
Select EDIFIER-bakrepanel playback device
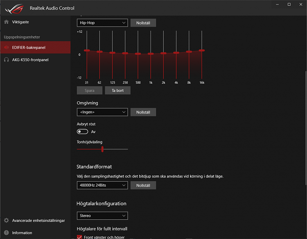tap(35, 47)
